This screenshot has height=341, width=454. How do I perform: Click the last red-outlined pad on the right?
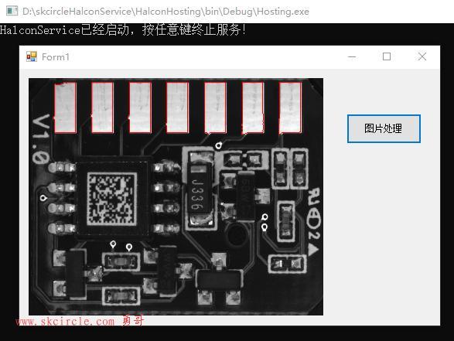tap(290, 107)
